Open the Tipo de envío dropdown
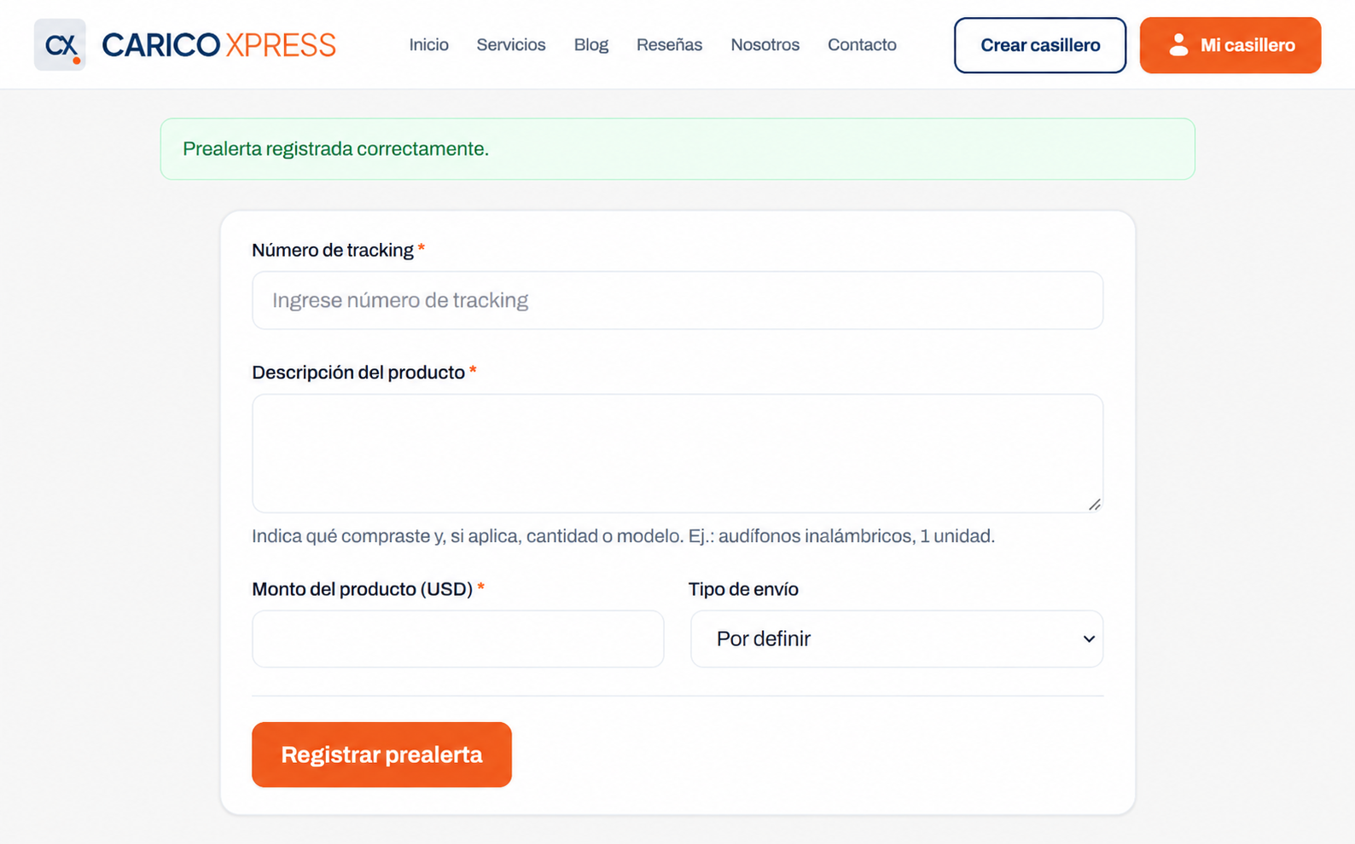 pyautogui.click(x=897, y=639)
